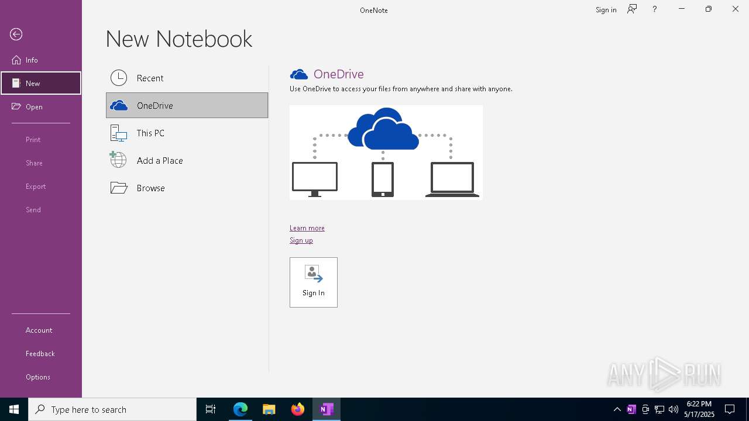The image size is (749, 421).
Task: Close the OneNote window
Action: (736, 9)
